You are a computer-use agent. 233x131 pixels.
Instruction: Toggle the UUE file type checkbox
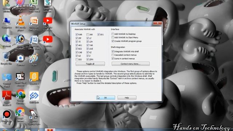(88, 49)
